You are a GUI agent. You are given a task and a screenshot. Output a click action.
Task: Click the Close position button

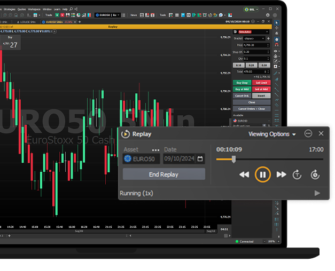coord(252,102)
